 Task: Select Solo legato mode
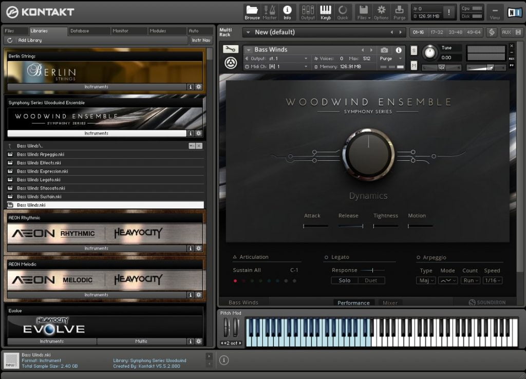coord(345,280)
